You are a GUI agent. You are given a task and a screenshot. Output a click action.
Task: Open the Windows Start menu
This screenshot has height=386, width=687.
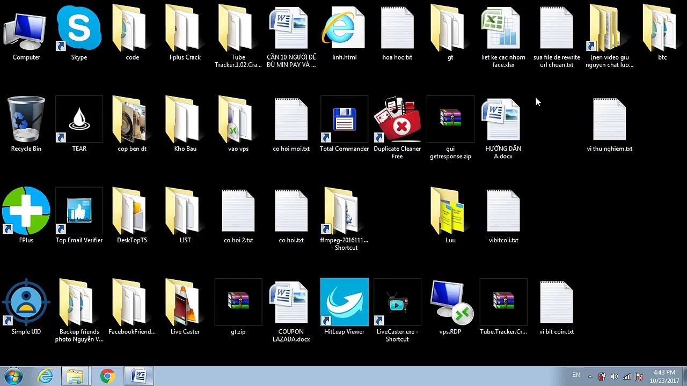12,376
